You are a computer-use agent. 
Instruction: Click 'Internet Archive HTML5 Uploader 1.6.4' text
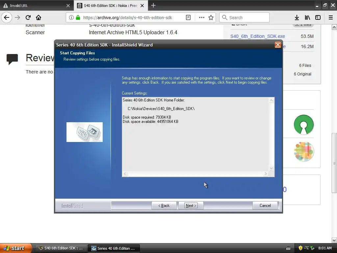[x=133, y=33]
